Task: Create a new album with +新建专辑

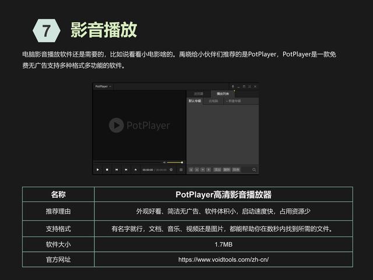Action: (234, 101)
